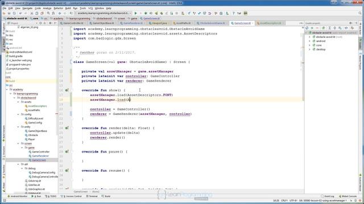
Task: Open the Navigate menu
Action: click(27, 8)
